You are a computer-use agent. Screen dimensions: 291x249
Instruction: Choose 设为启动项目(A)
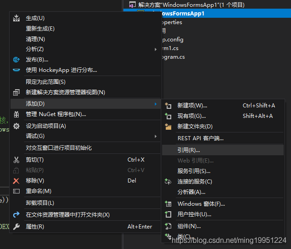coord(85,126)
